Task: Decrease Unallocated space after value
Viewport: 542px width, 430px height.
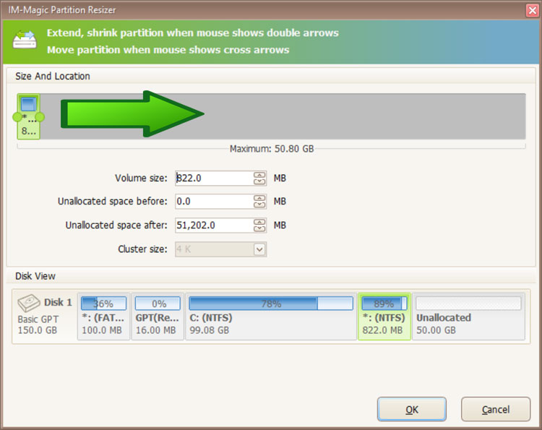Action: pos(259,228)
